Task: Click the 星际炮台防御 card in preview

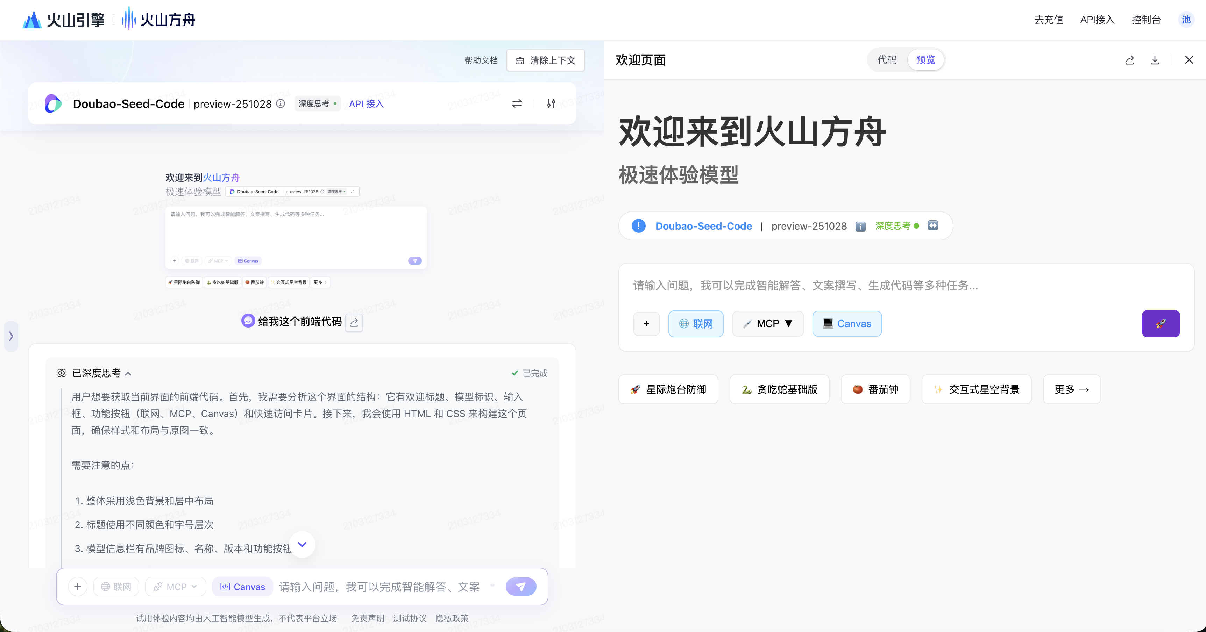Action: pos(668,389)
